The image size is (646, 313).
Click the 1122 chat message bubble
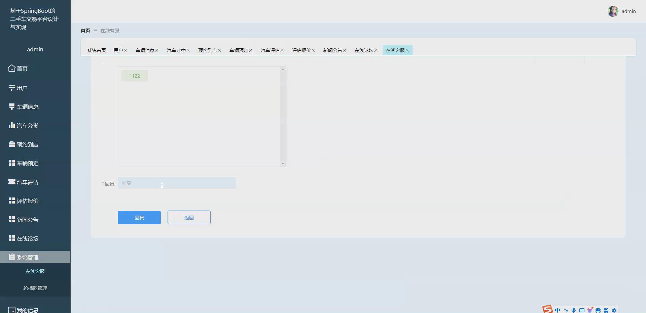pos(135,76)
